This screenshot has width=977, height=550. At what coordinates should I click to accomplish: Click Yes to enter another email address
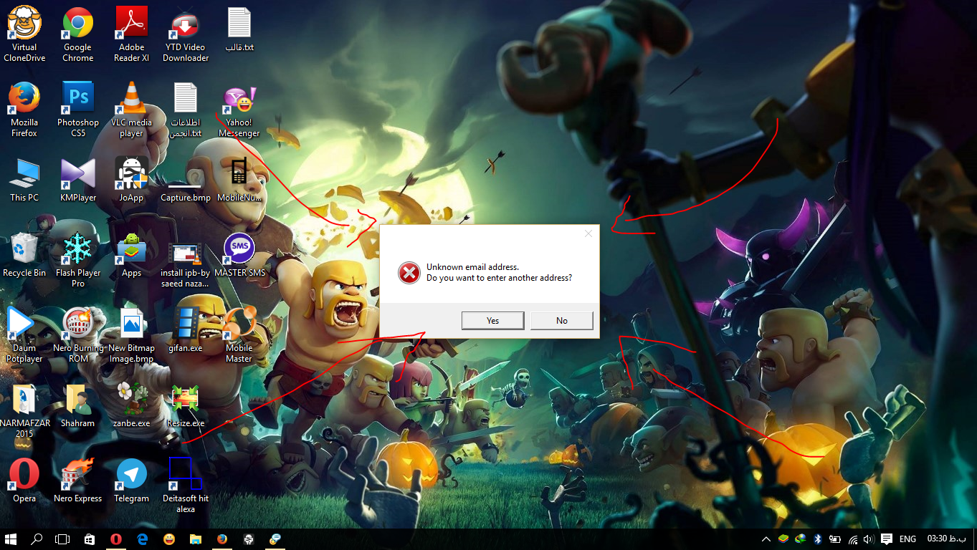(492, 320)
